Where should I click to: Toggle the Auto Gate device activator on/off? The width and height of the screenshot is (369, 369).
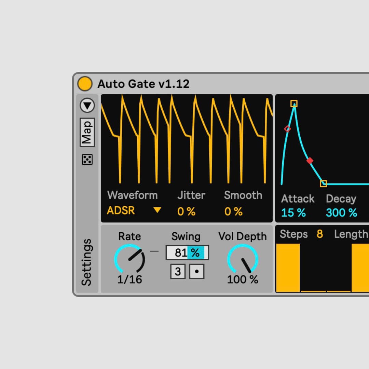85,83
